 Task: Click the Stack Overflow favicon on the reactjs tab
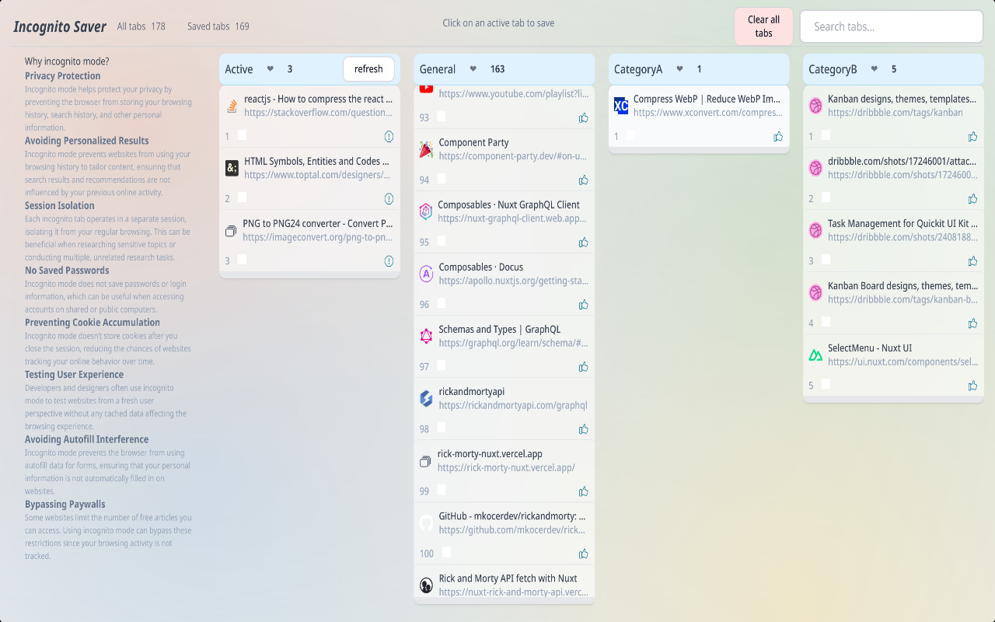(x=231, y=105)
